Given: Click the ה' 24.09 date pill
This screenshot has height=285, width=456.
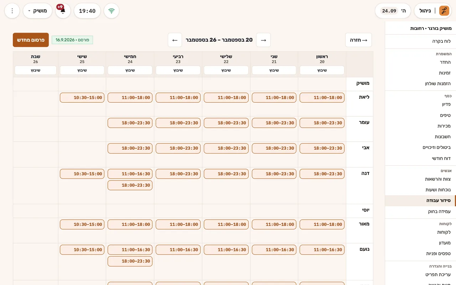Looking at the screenshot, I should [x=393, y=11].
